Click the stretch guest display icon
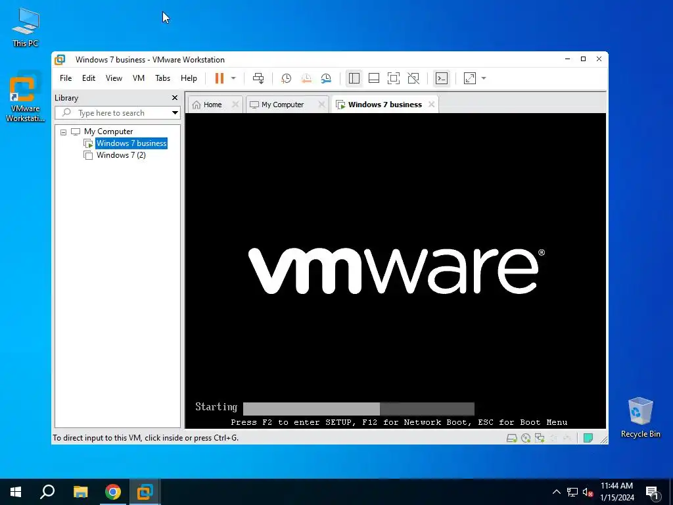The height and width of the screenshot is (505, 673). pyautogui.click(x=470, y=78)
